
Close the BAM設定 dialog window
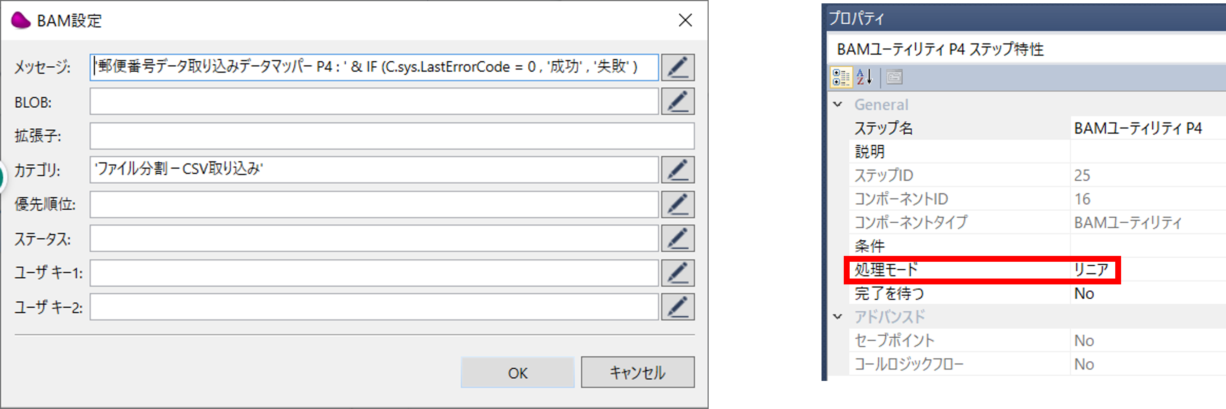click(685, 21)
